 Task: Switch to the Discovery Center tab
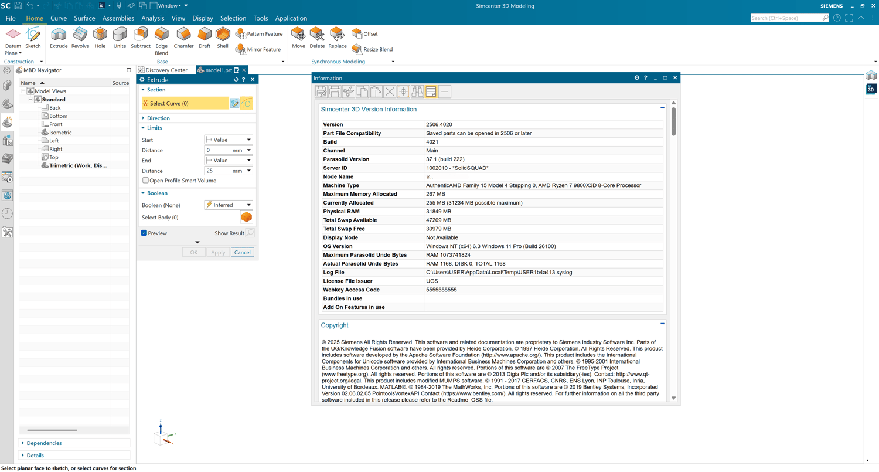166,70
